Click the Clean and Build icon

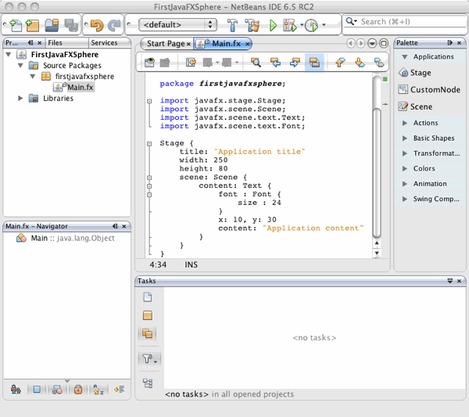tap(252, 25)
